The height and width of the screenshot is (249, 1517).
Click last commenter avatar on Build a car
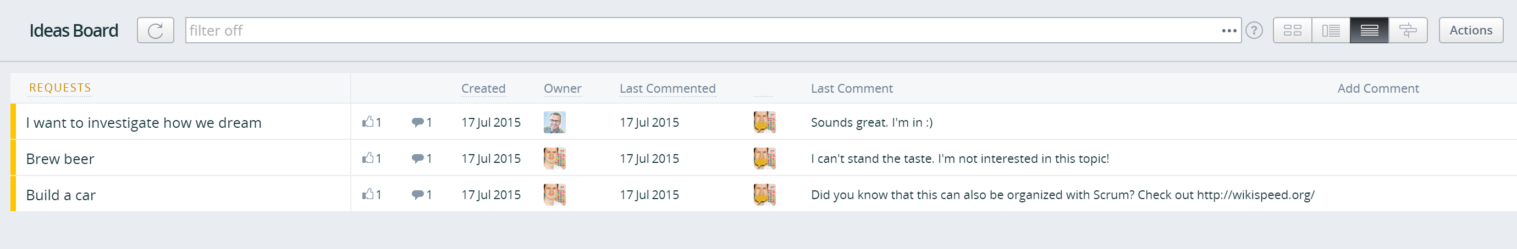(764, 194)
